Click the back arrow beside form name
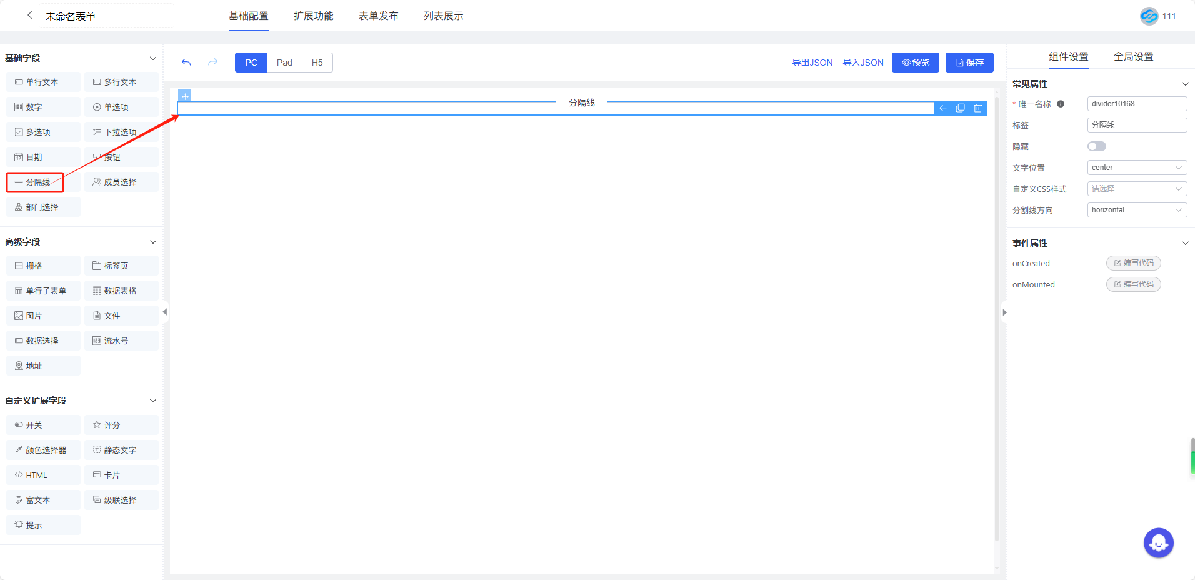The height and width of the screenshot is (580, 1195). point(29,16)
